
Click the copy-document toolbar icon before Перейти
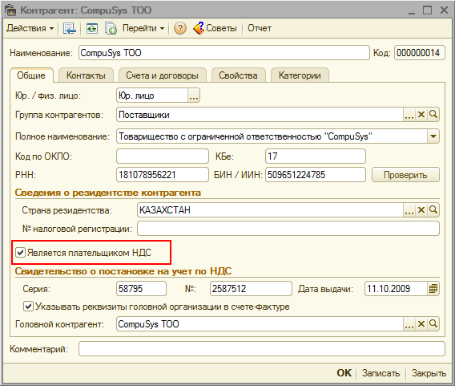tap(111, 28)
